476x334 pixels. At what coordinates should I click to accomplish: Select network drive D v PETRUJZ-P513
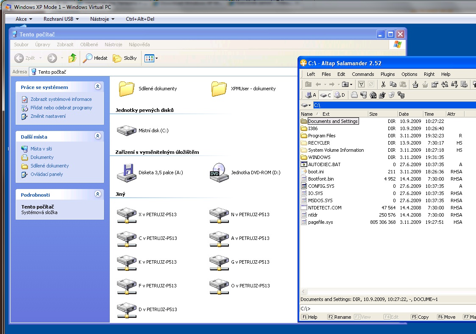click(x=147, y=309)
